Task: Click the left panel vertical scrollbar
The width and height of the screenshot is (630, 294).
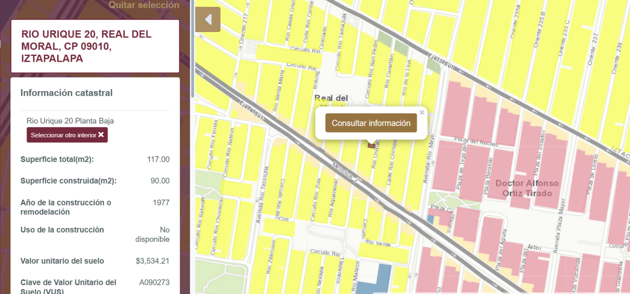Action: coord(193,49)
